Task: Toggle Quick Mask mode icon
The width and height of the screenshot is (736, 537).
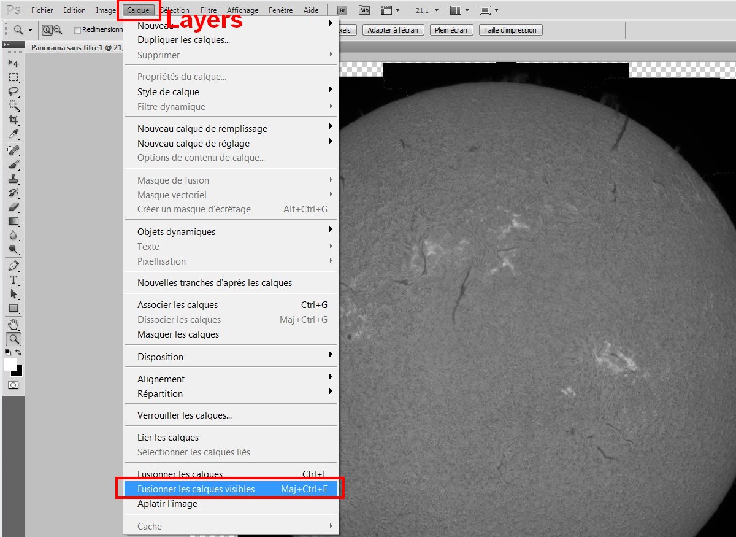Action: pos(13,385)
